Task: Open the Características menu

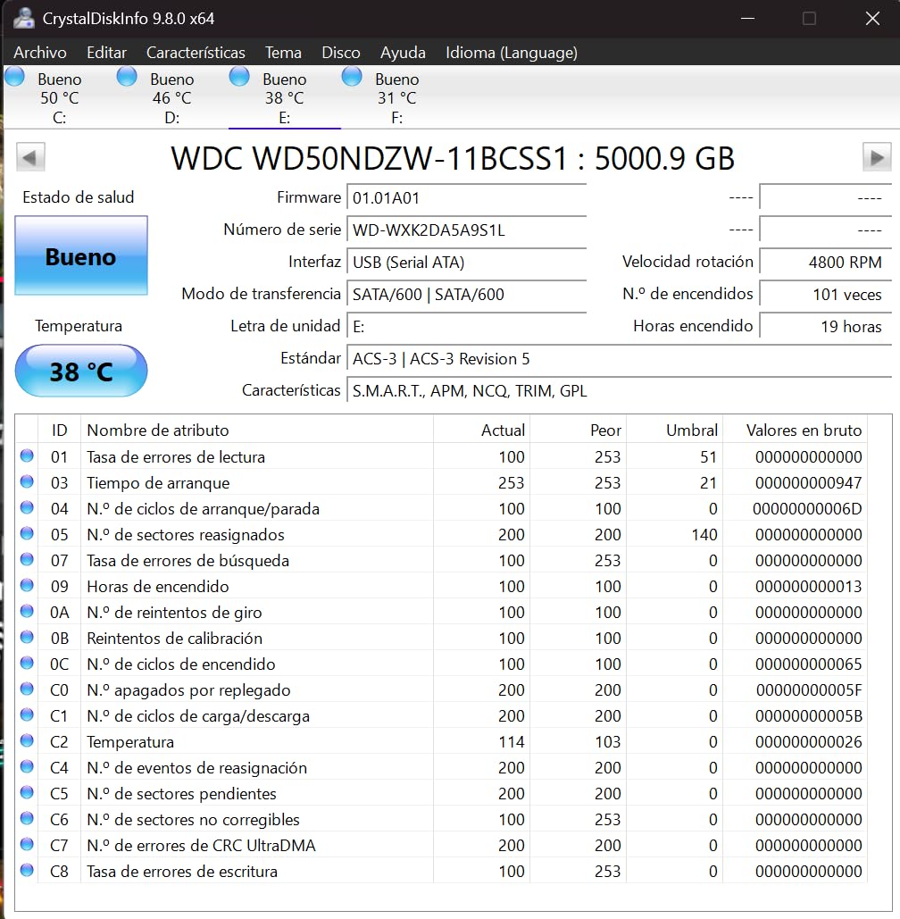Action: [x=196, y=53]
